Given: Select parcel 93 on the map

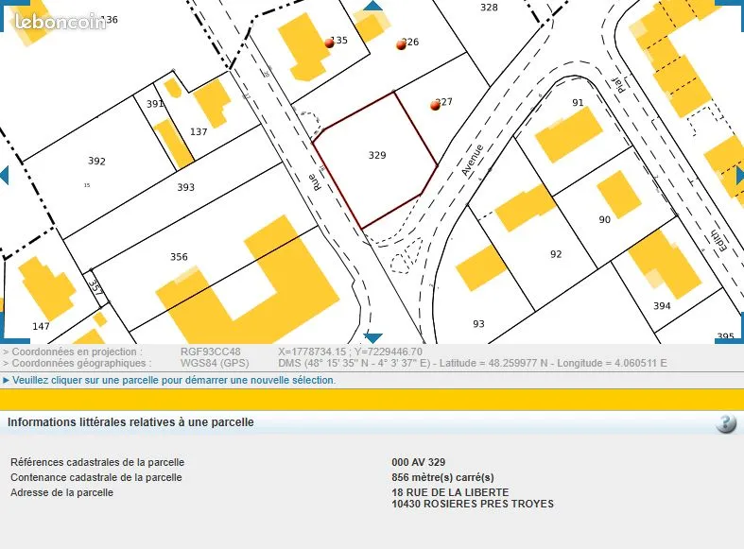Looking at the screenshot, I should click(x=478, y=323).
